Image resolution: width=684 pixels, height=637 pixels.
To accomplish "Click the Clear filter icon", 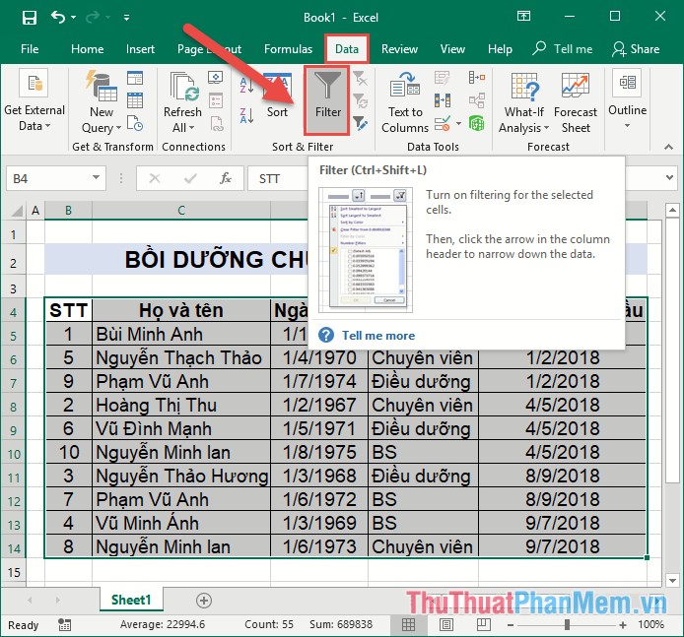I will (x=360, y=79).
